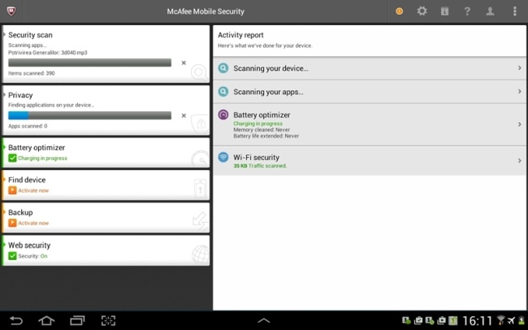This screenshot has height=330, width=528.
Task: Expand the Scanning your apps row chevron
Action: point(520,91)
